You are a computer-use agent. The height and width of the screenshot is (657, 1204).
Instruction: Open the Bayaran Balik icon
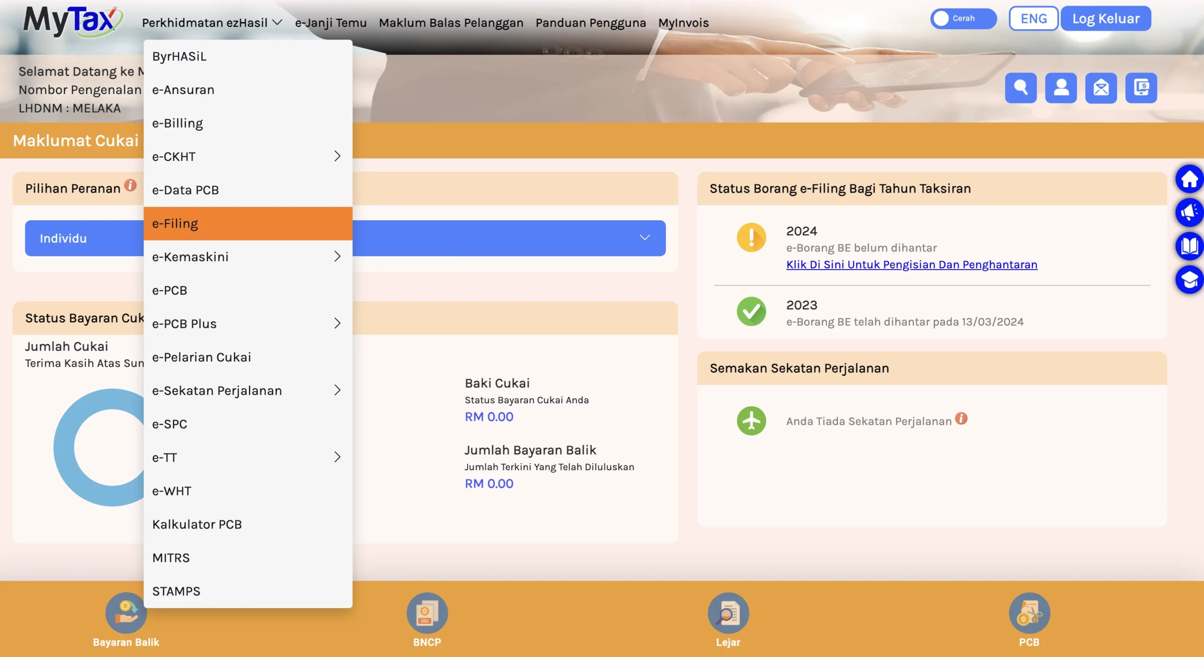coord(126,613)
